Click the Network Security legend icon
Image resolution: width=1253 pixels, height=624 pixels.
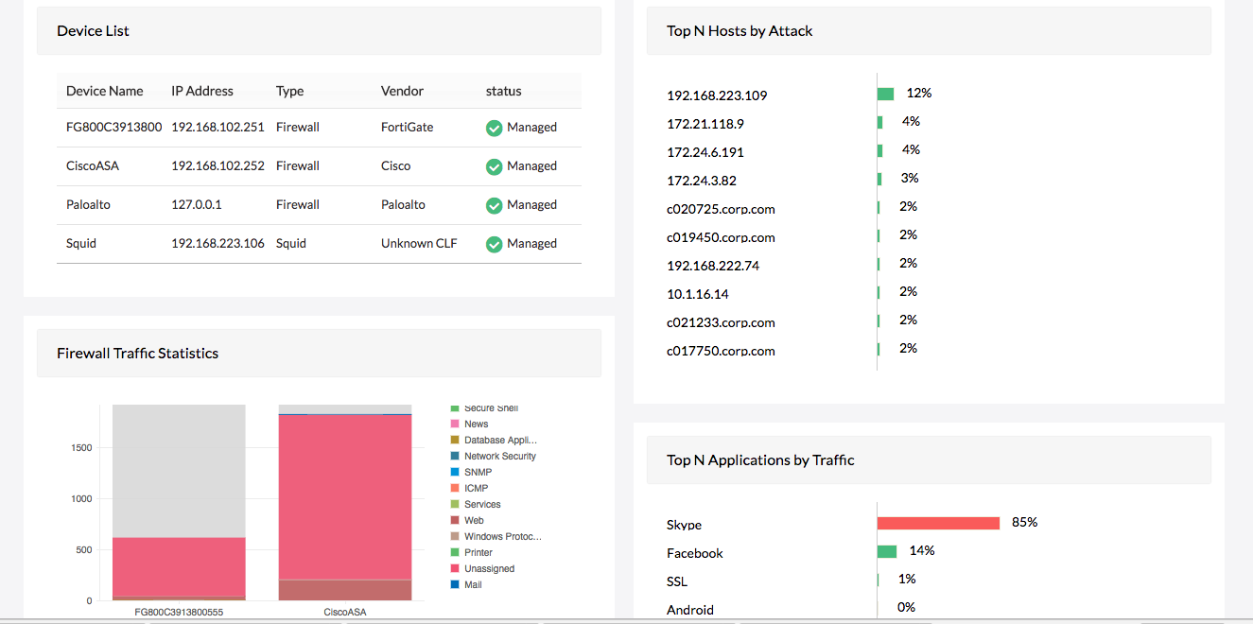pyautogui.click(x=457, y=456)
